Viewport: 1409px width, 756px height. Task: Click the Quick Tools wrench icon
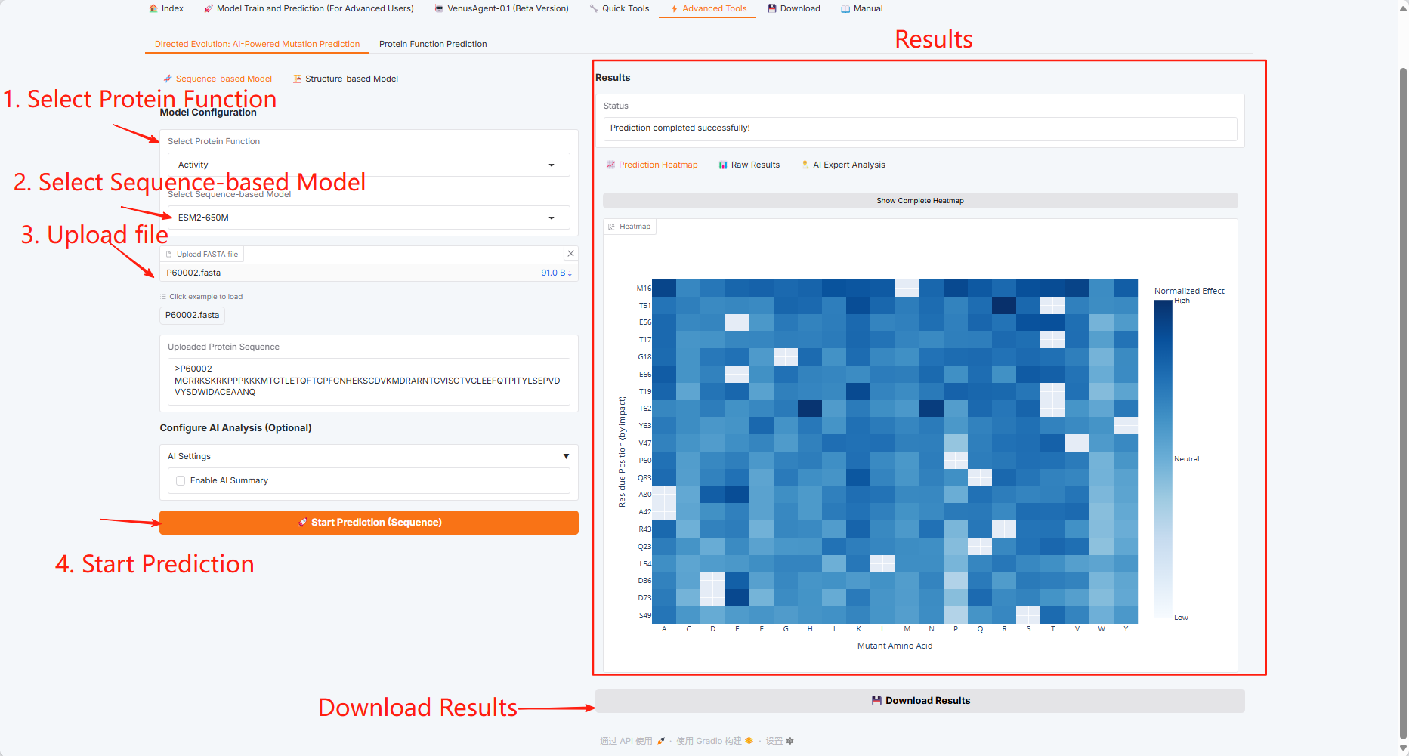point(594,8)
